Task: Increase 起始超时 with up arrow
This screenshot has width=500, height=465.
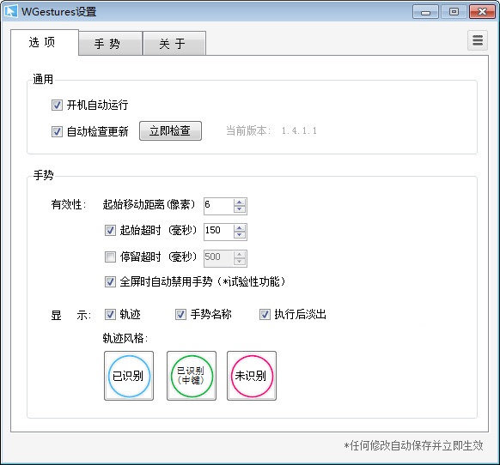Action: [x=240, y=228]
